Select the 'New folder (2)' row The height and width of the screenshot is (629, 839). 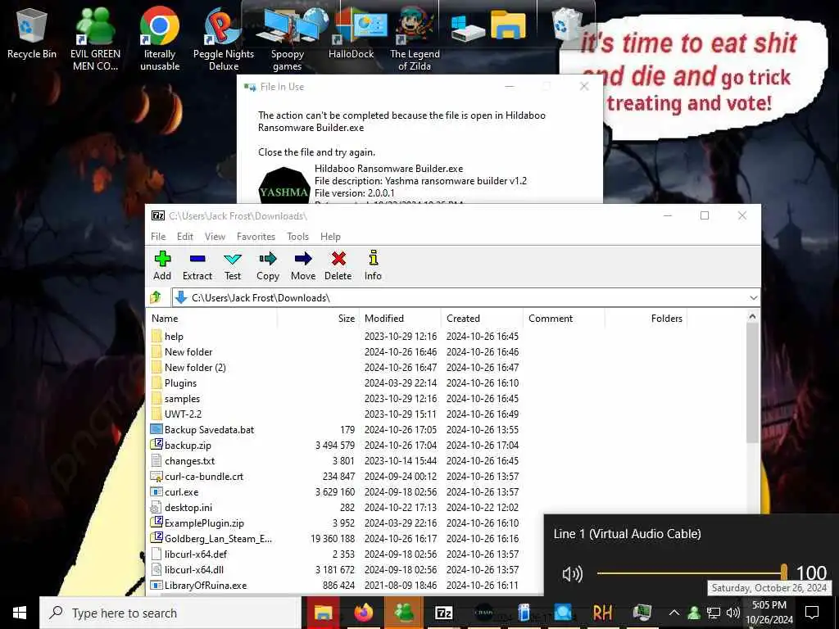[335, 368]
